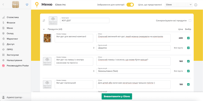Click the Статистика chart icon in sidebar
Screen dimensions: 203x101
[4, 17]
